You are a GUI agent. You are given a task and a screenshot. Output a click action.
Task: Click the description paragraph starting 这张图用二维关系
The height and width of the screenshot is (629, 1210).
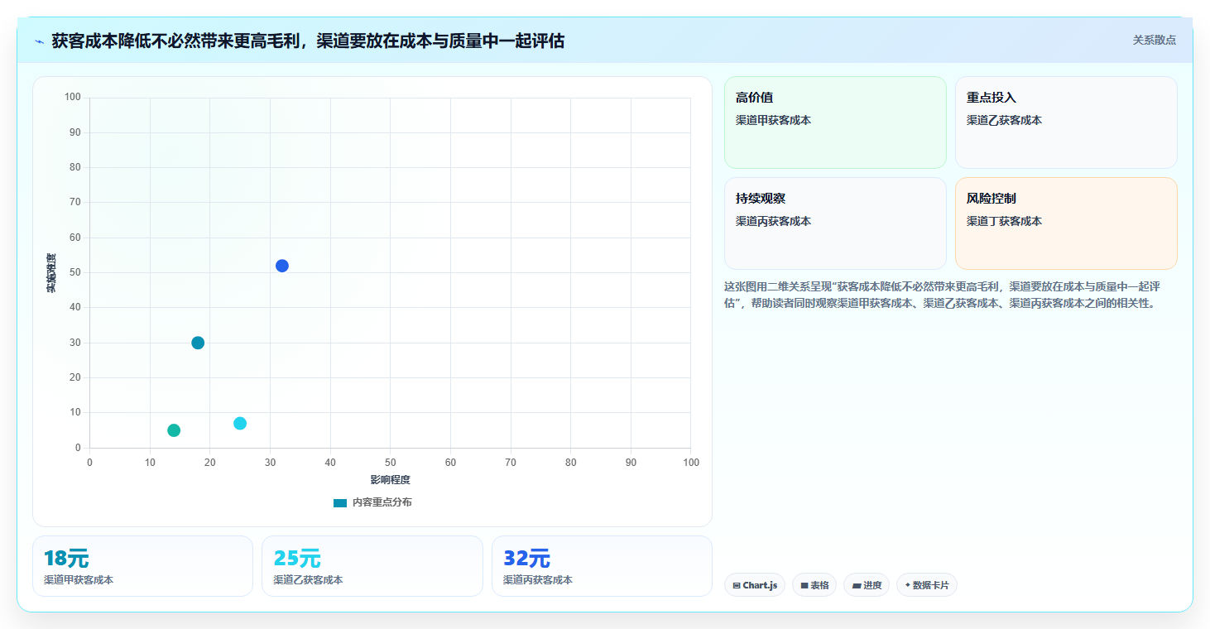944,295
